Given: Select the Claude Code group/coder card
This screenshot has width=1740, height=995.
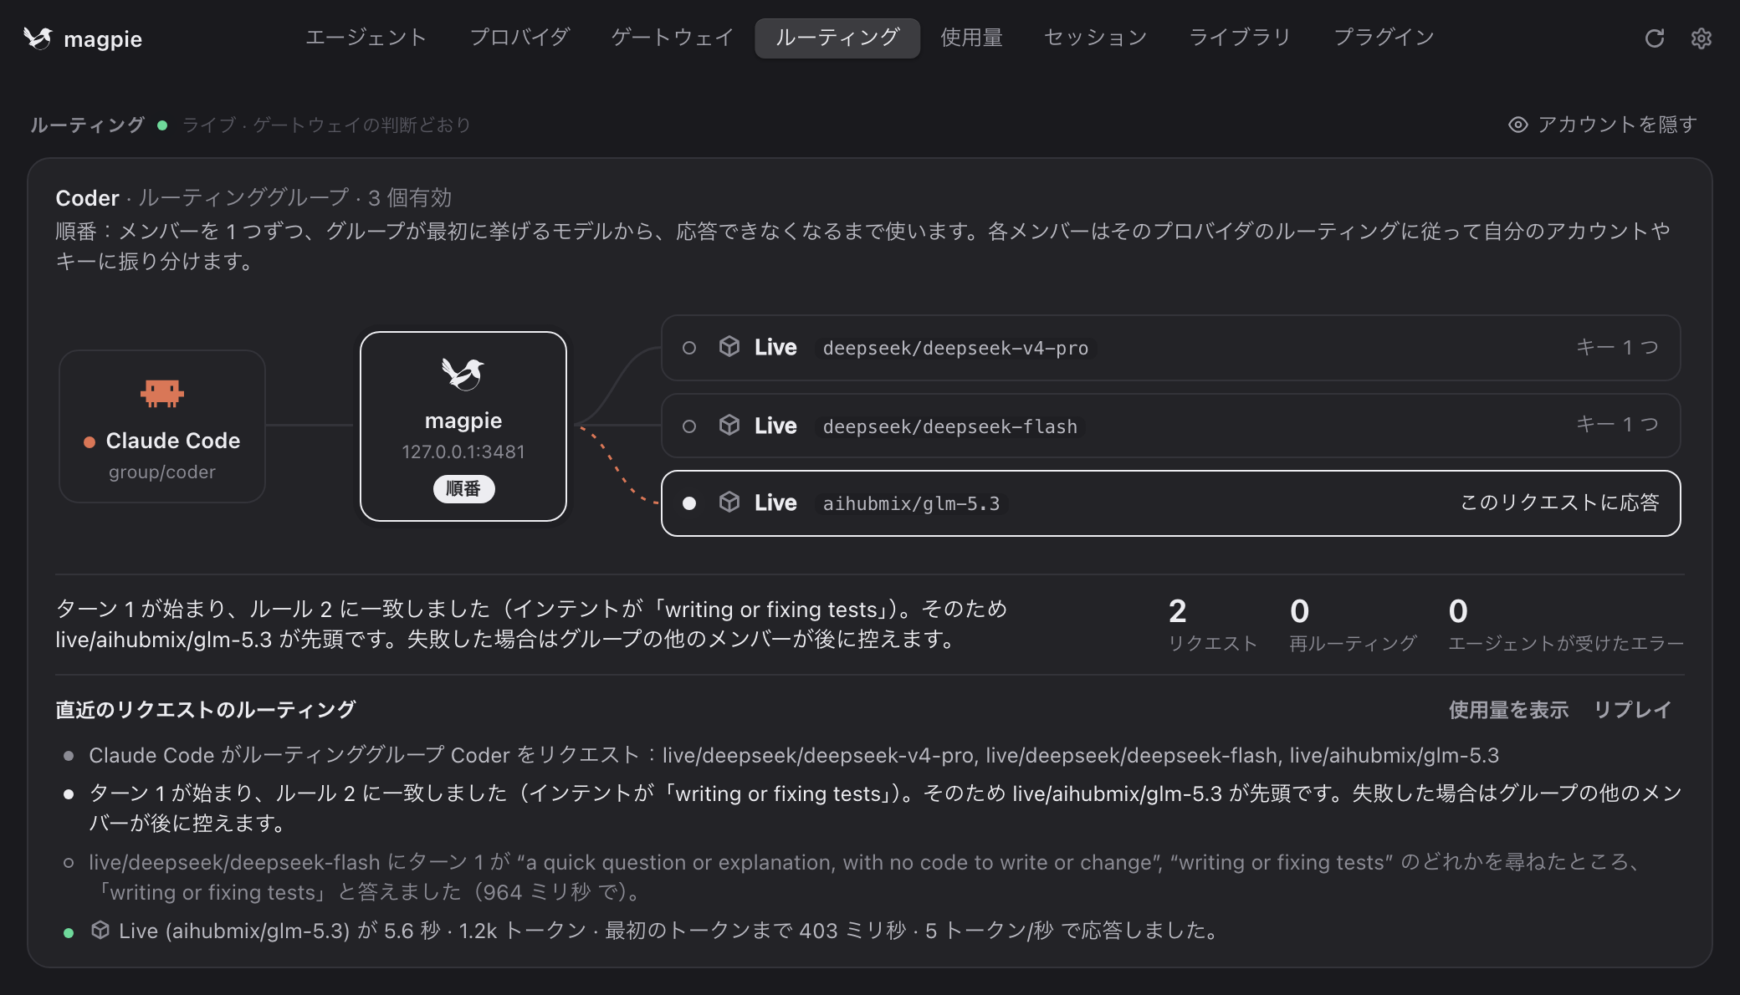Looking at the screenshot, I should tap(162, 426).
